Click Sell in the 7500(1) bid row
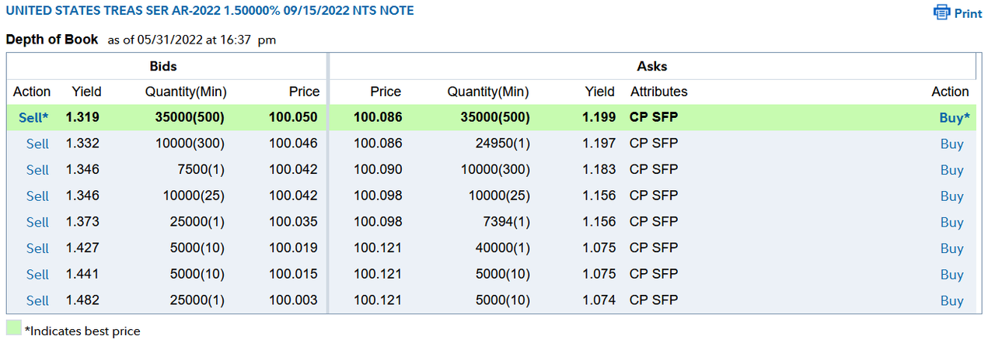The width and height of the screenshot is (995, 350). 37,170
